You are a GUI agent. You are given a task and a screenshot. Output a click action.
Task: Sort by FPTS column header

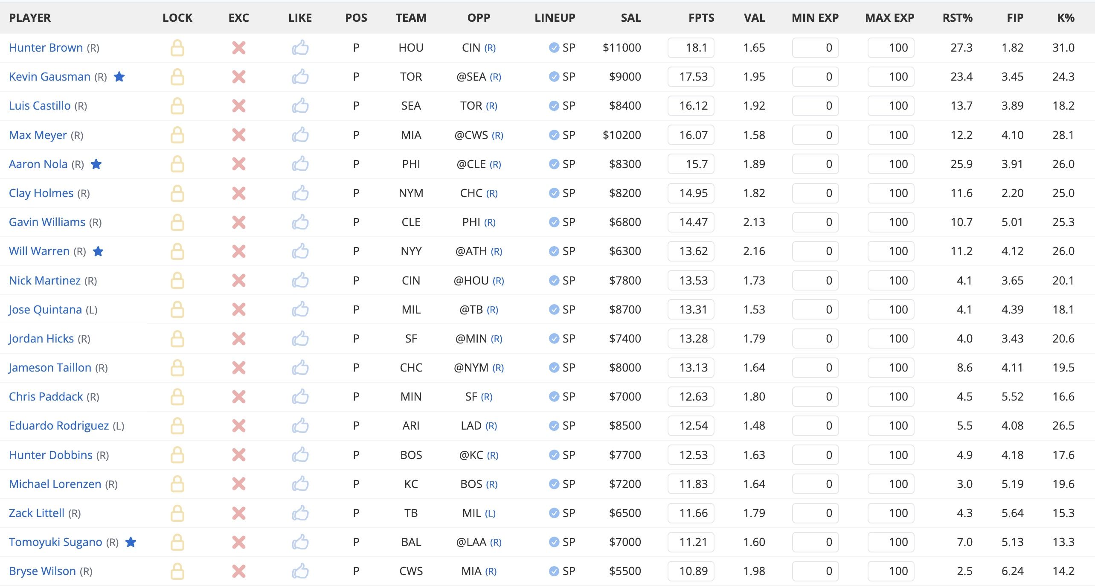(x=701, y=18)
